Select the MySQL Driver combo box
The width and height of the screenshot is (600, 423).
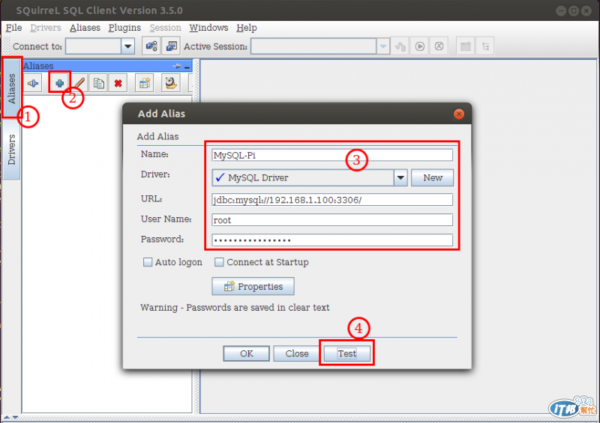pyautogui.click(x=310, y=177)
